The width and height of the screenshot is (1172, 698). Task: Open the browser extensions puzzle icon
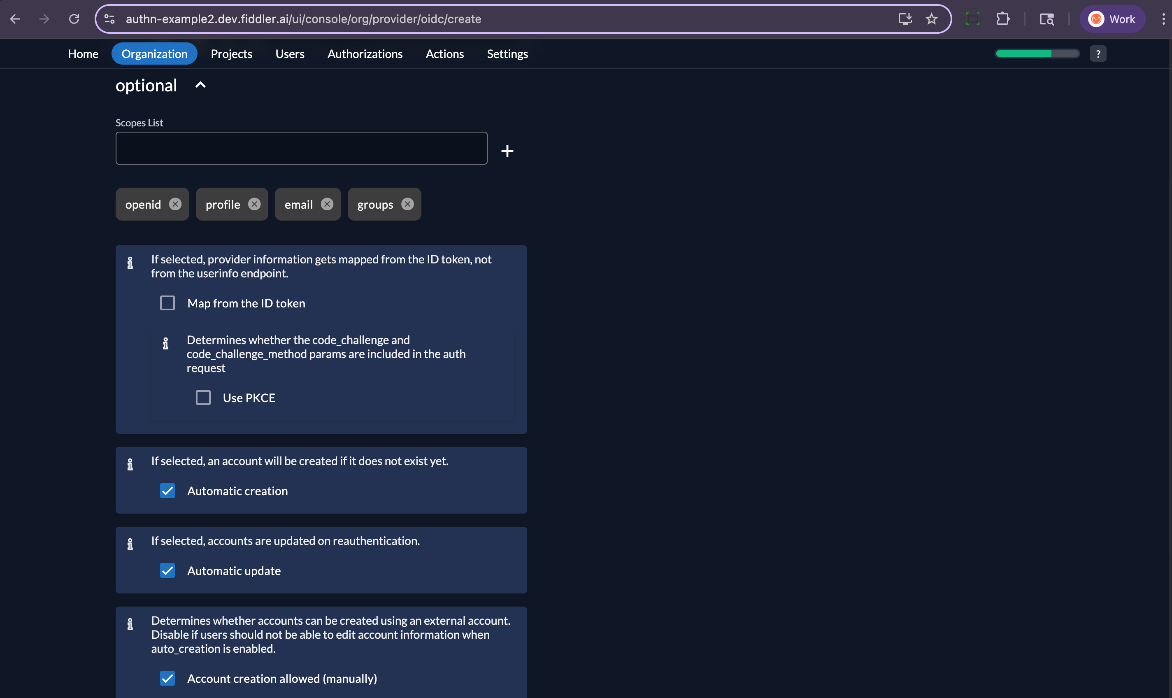click(x=1003, y=19)
